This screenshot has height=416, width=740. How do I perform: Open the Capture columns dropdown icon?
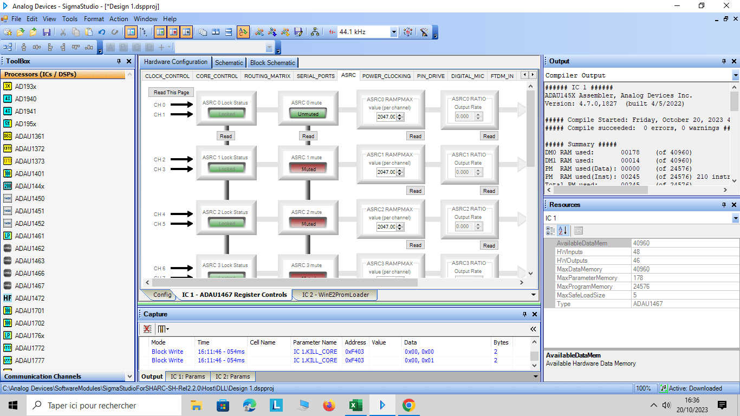pyautogui.click(x=163, y=329)
